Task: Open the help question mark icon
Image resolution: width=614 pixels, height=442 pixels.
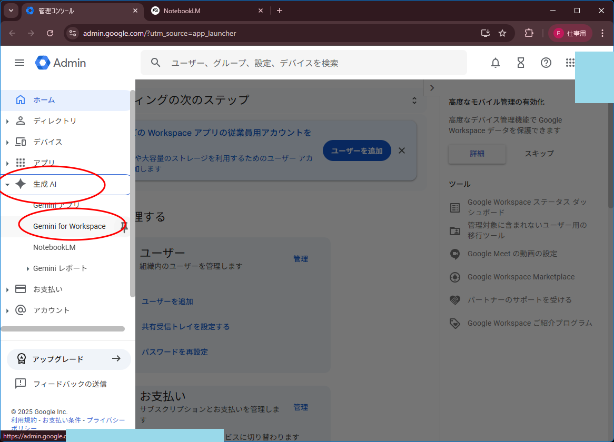Action: (546, 63)
